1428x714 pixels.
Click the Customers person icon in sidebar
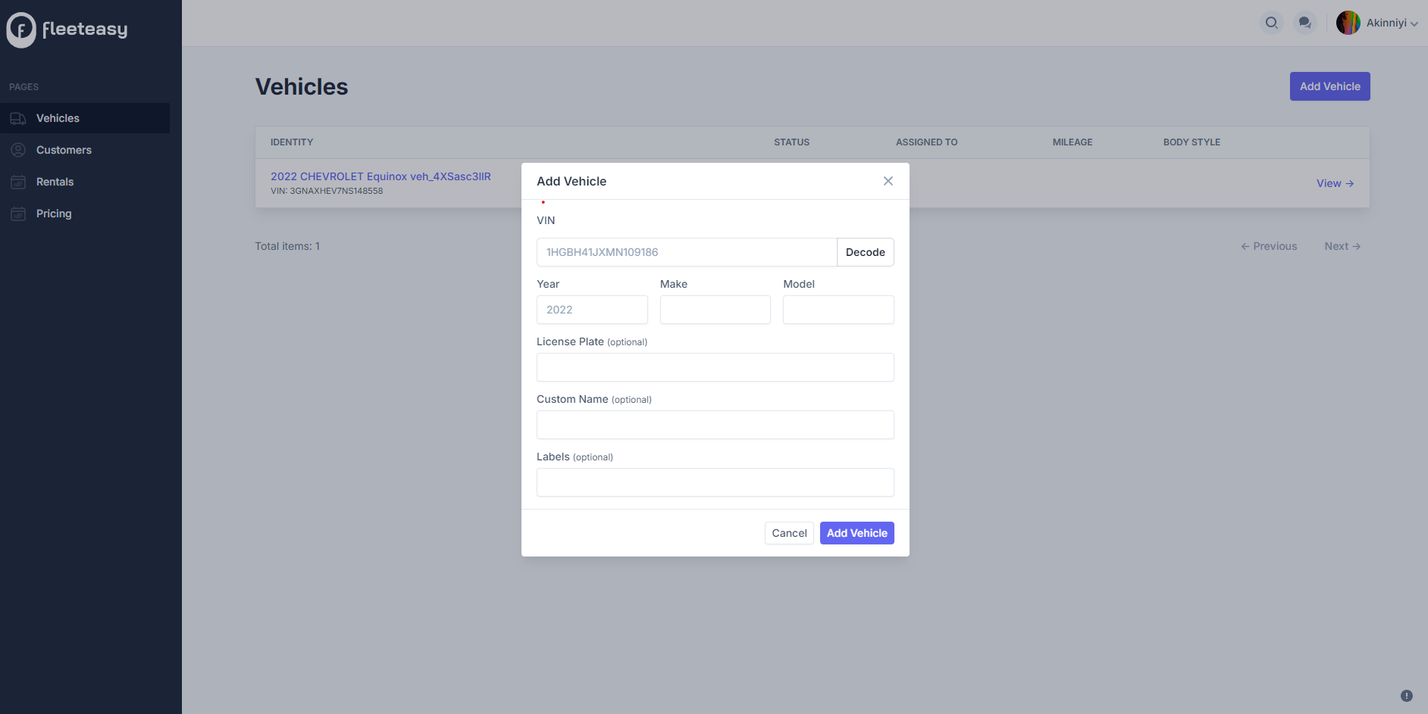[x=18, y=150]
